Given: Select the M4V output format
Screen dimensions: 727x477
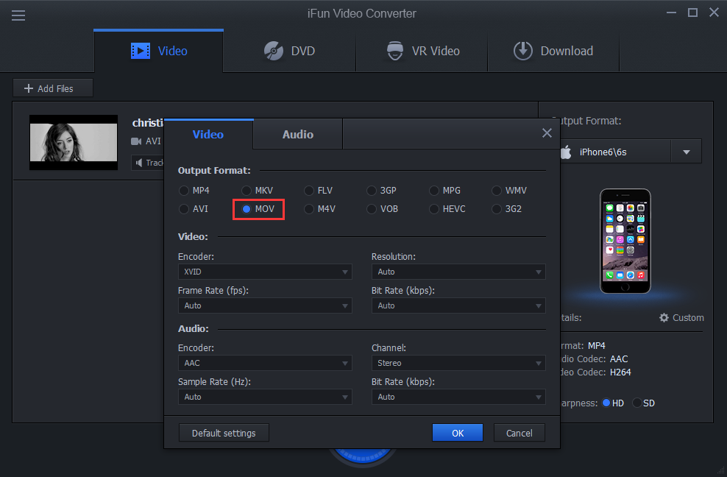Looking at the screenshot, I should tap(320, 209).
